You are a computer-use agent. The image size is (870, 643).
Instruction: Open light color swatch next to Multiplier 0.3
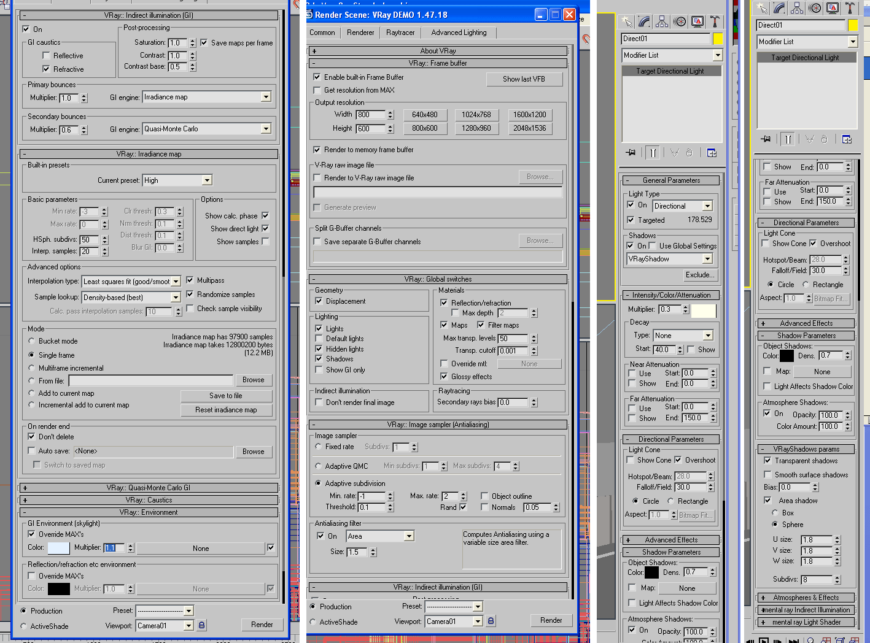click(x=704, y=310)
